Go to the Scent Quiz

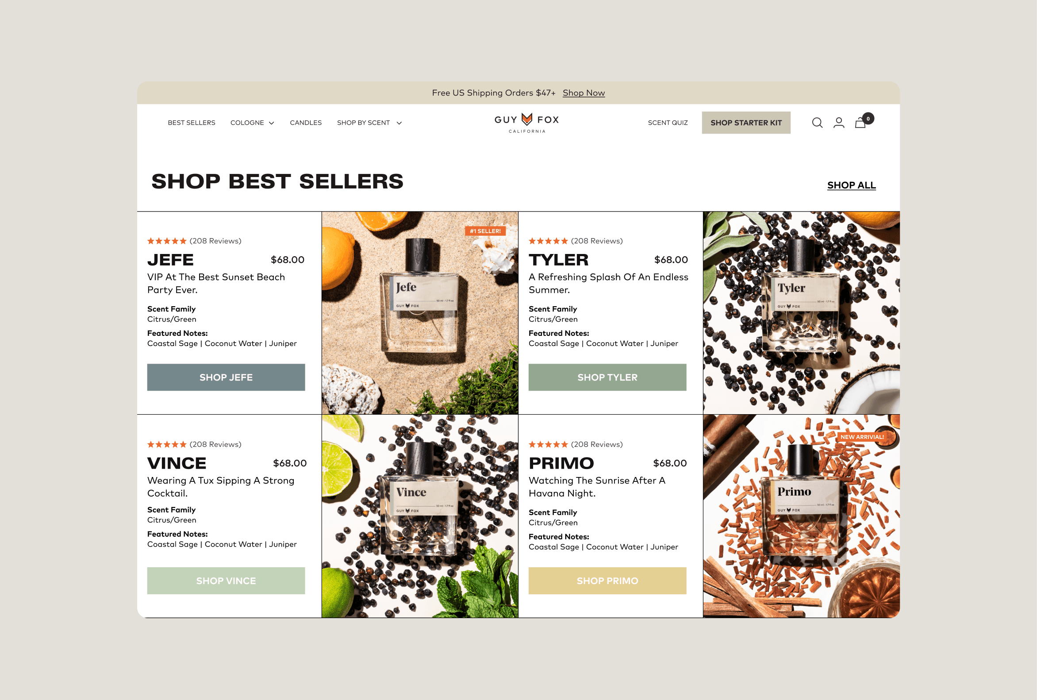[668, 123]
